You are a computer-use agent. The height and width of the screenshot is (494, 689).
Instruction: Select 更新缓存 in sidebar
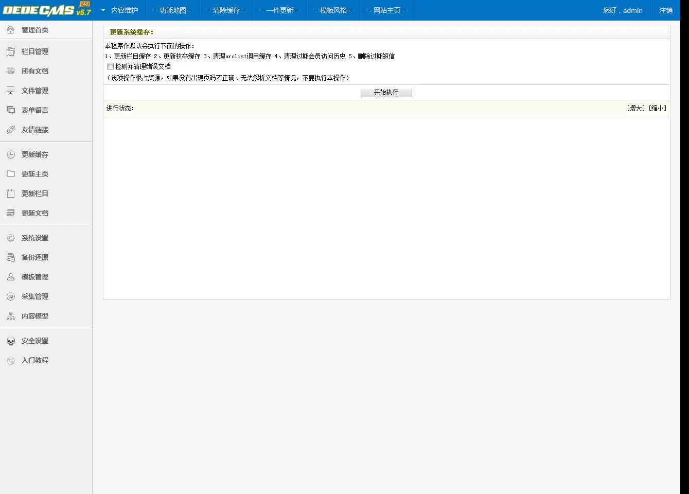[35, 154]
